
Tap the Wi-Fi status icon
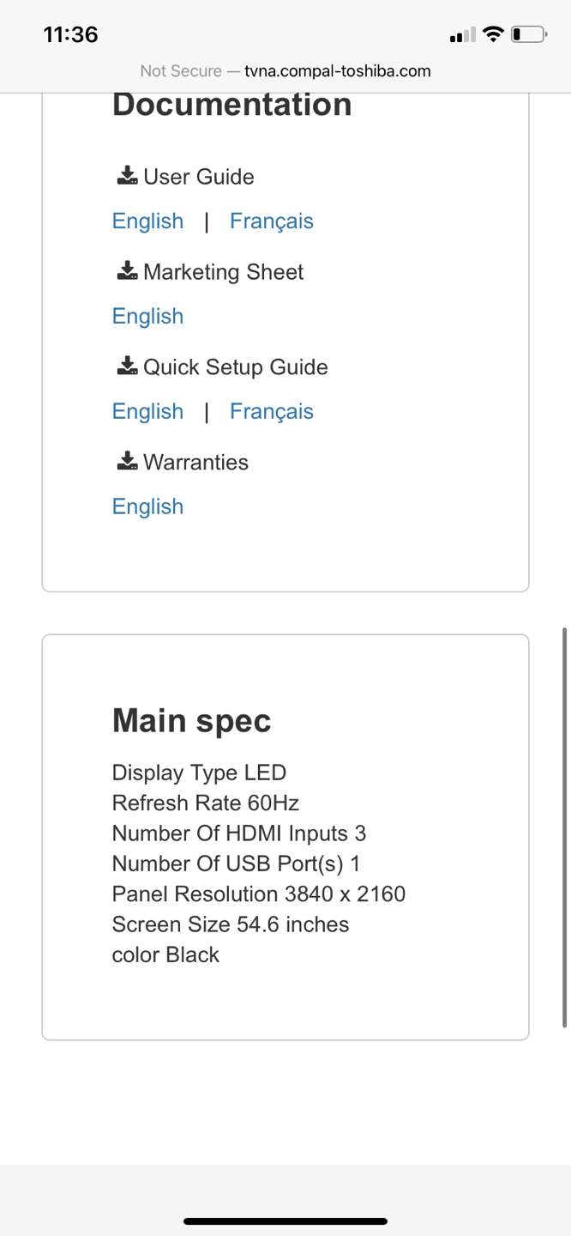click(x=492, y=34)
